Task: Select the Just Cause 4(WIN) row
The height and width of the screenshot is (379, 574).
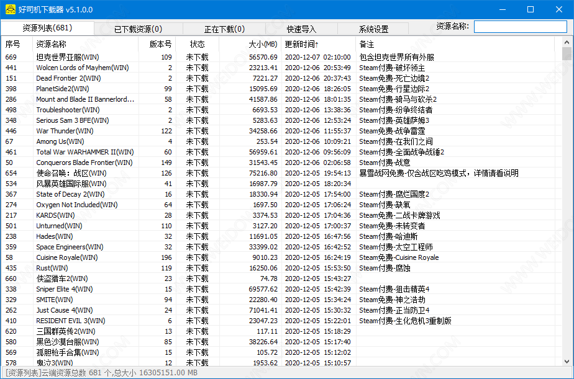Action: tap(281, 310)
